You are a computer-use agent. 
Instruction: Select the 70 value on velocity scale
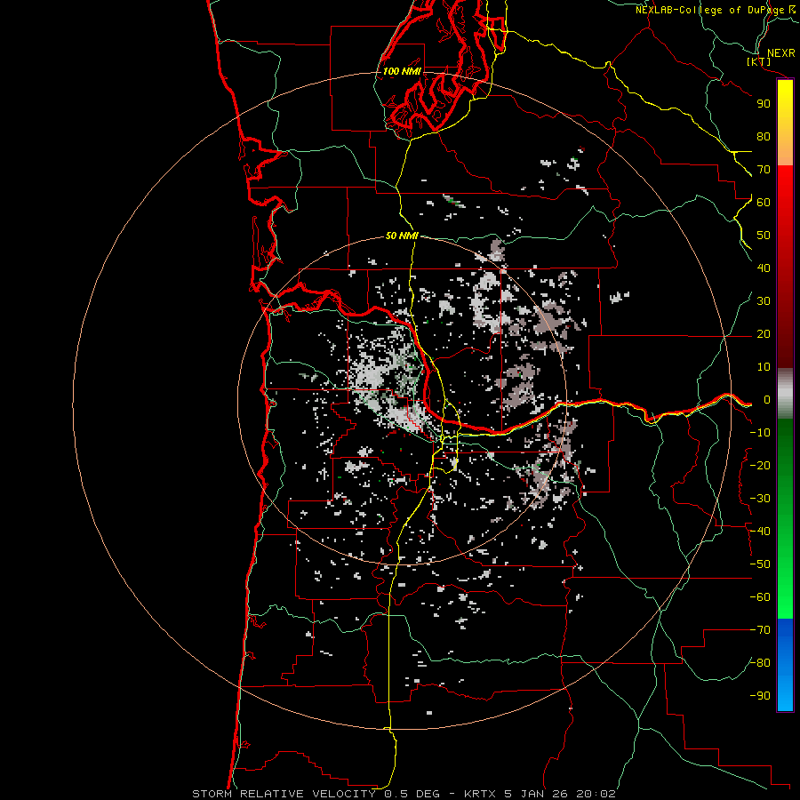click(x=764, y=170)
